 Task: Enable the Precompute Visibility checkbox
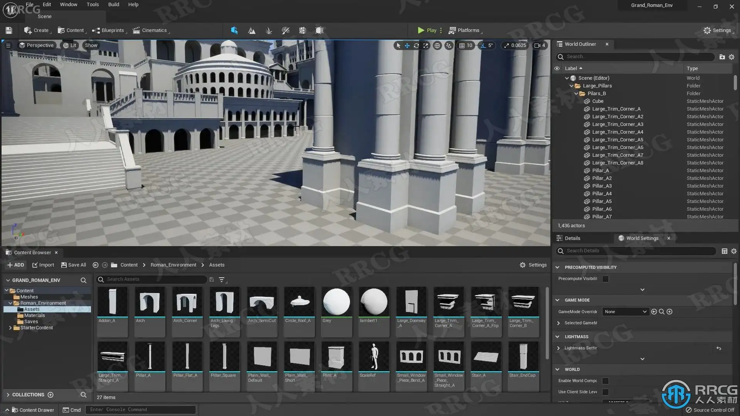tap(605, 279)
